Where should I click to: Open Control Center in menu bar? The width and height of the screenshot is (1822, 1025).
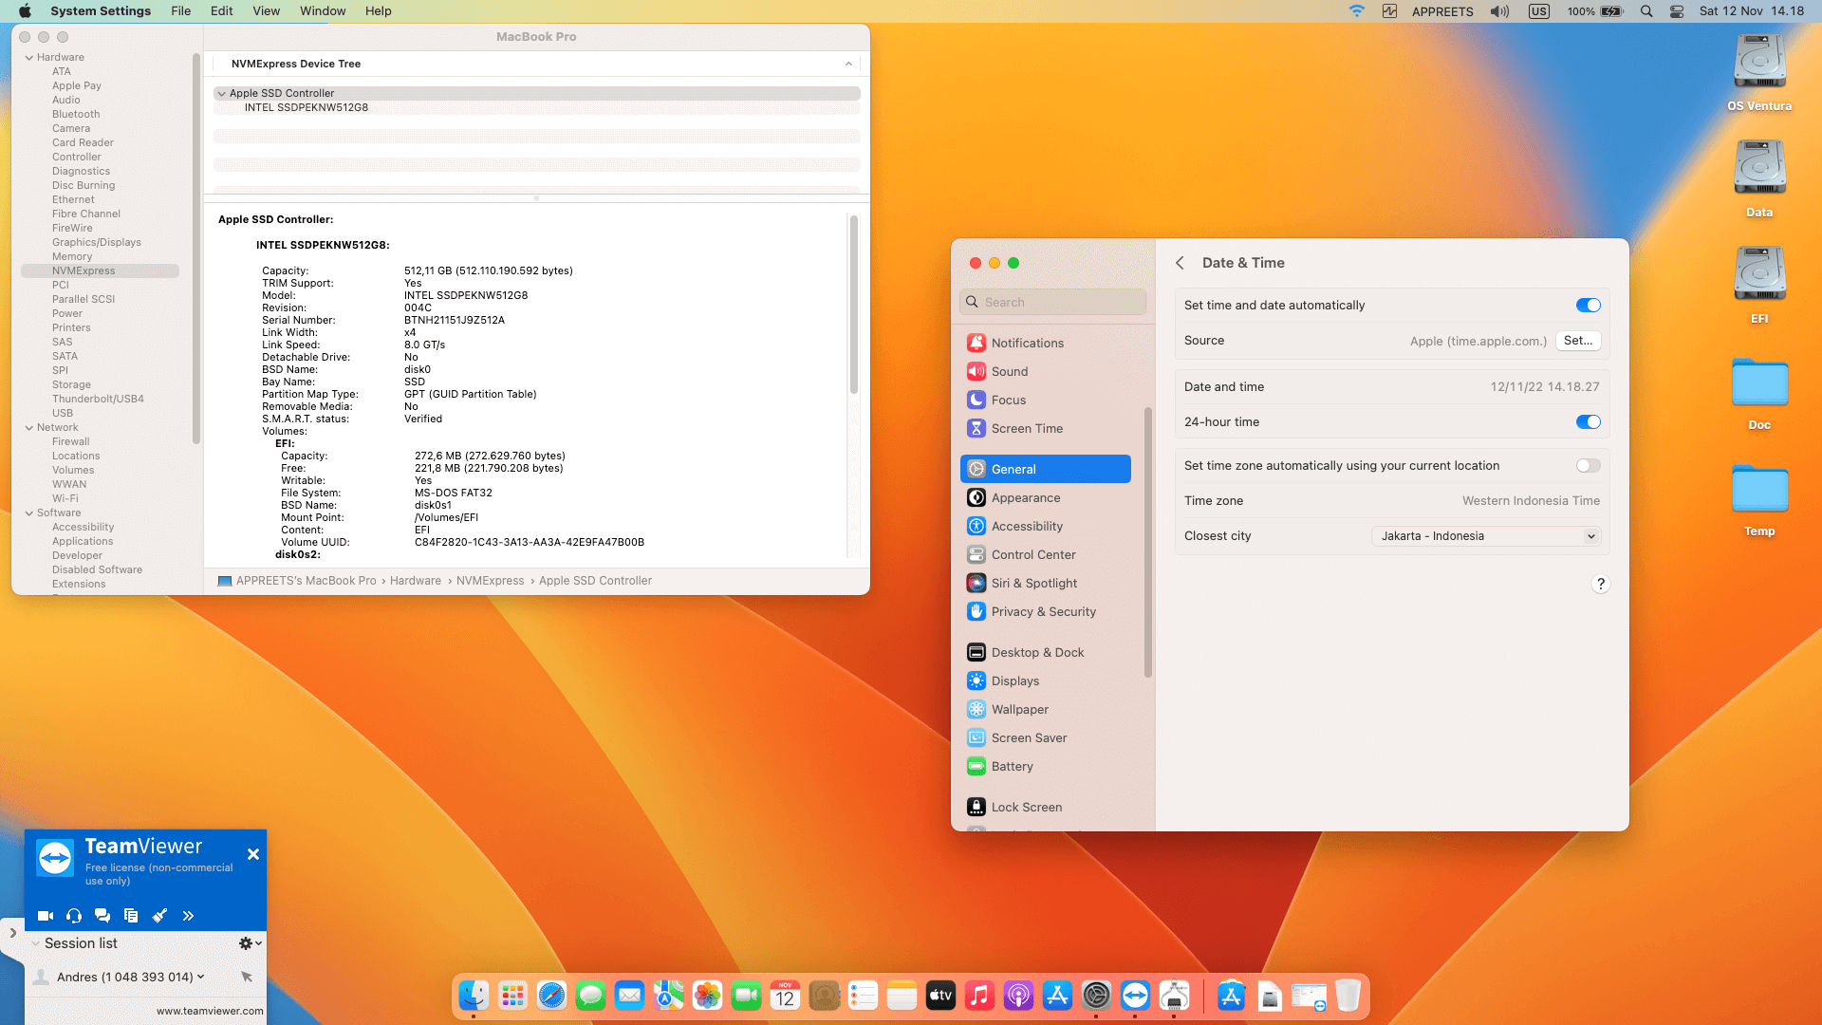(x=1677, y=11)
